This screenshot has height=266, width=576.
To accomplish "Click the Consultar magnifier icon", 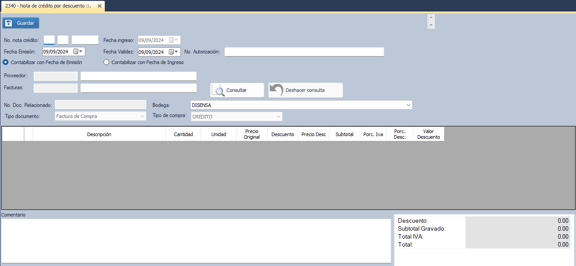I will 218,90.
